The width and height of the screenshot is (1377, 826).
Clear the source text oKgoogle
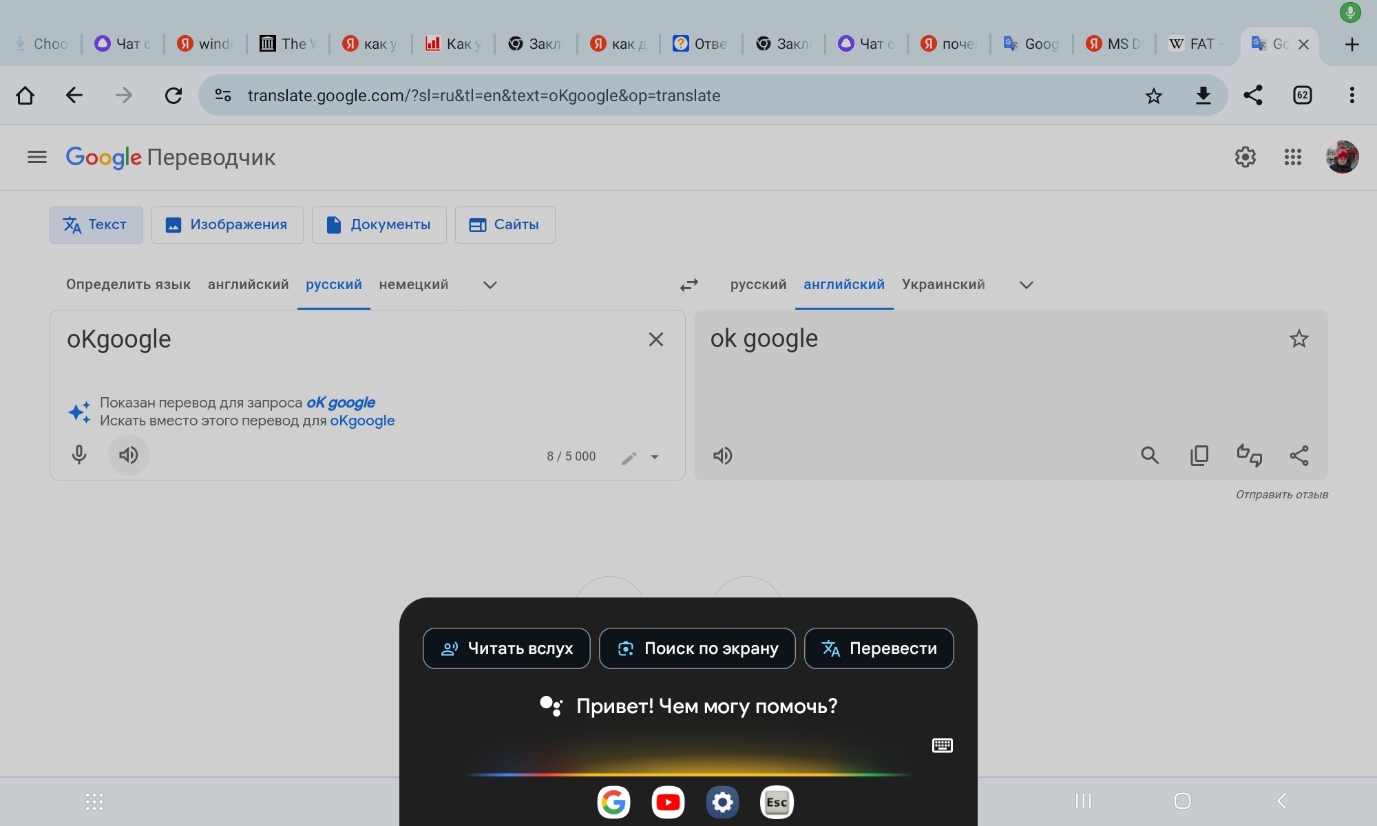pos(656,339)
